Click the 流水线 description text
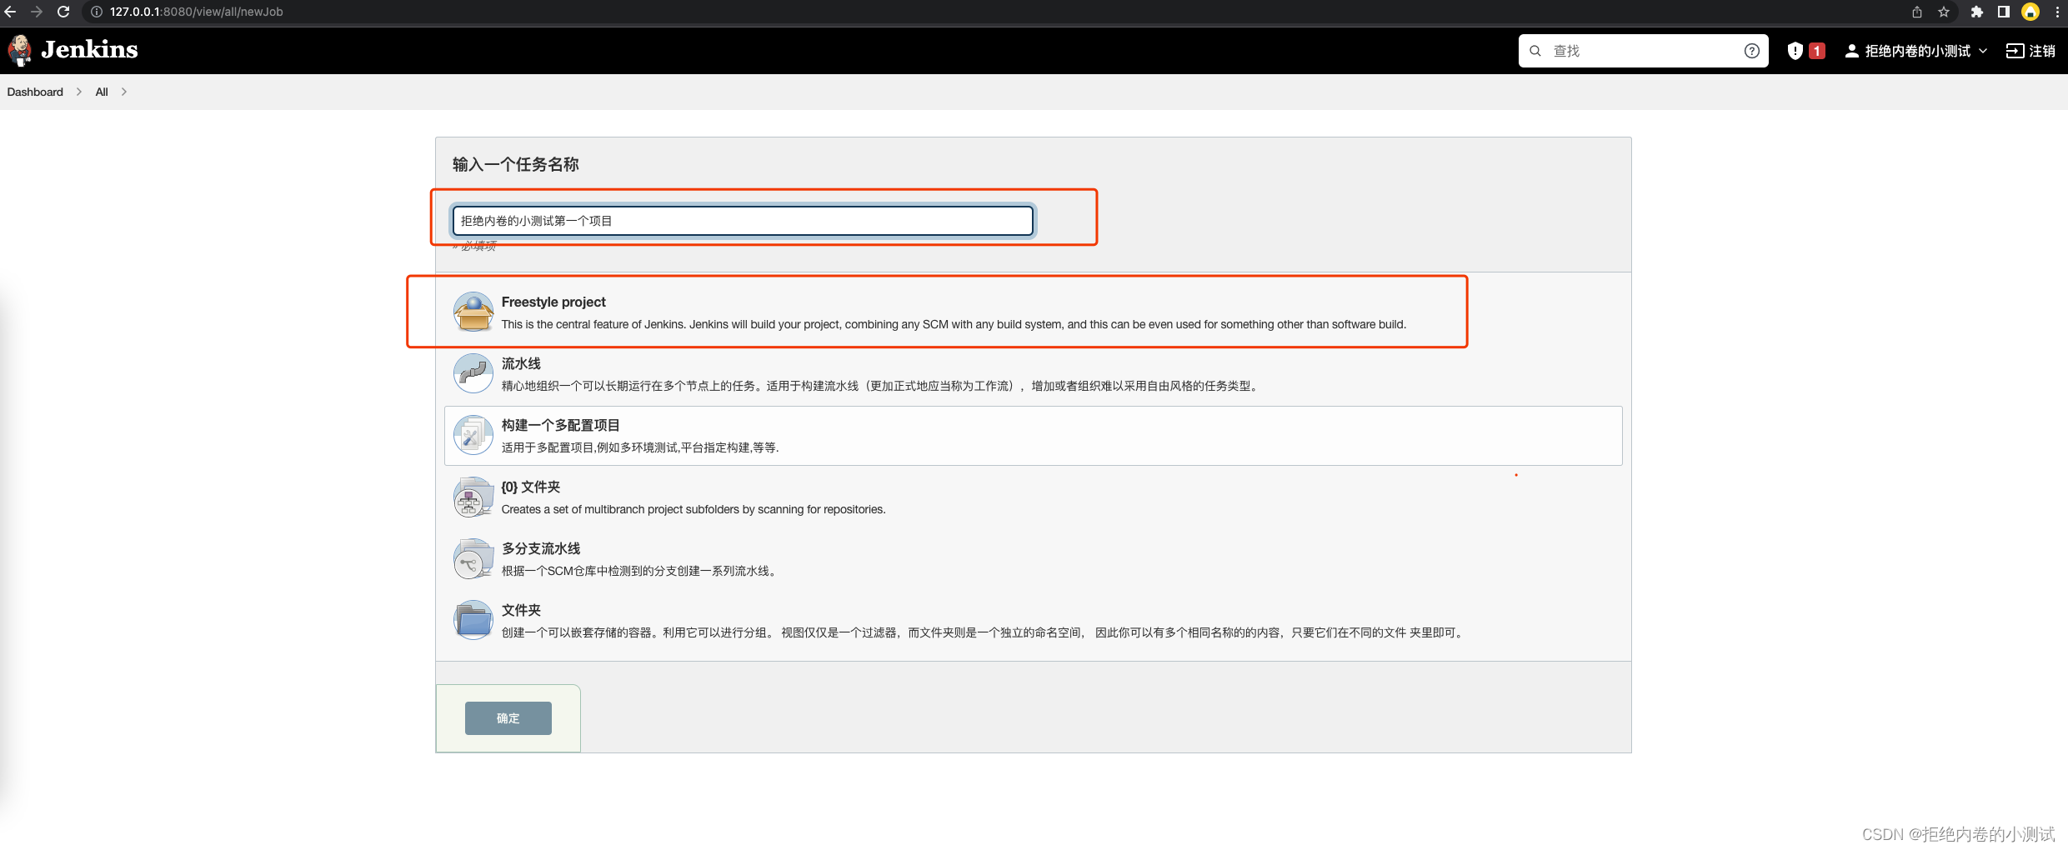The width and height of the screenshot is (2068, 850). click(882, 386)
